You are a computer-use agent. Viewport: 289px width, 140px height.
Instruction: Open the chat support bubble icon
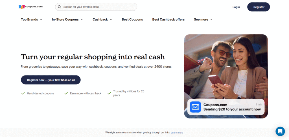[x=280, y=131]
